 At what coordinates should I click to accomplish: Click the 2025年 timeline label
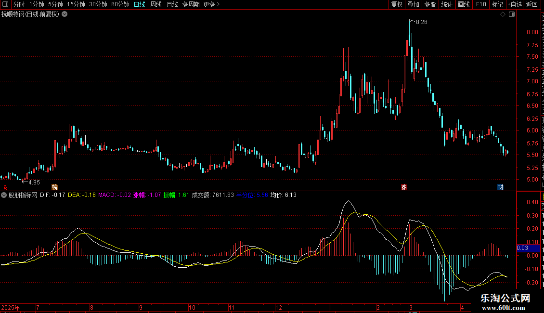11,307
